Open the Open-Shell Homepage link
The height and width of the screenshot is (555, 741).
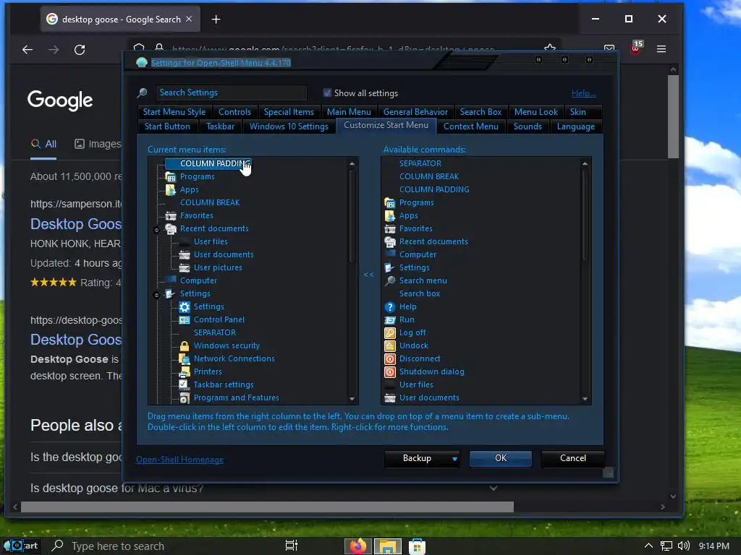(x=179, y=460)
